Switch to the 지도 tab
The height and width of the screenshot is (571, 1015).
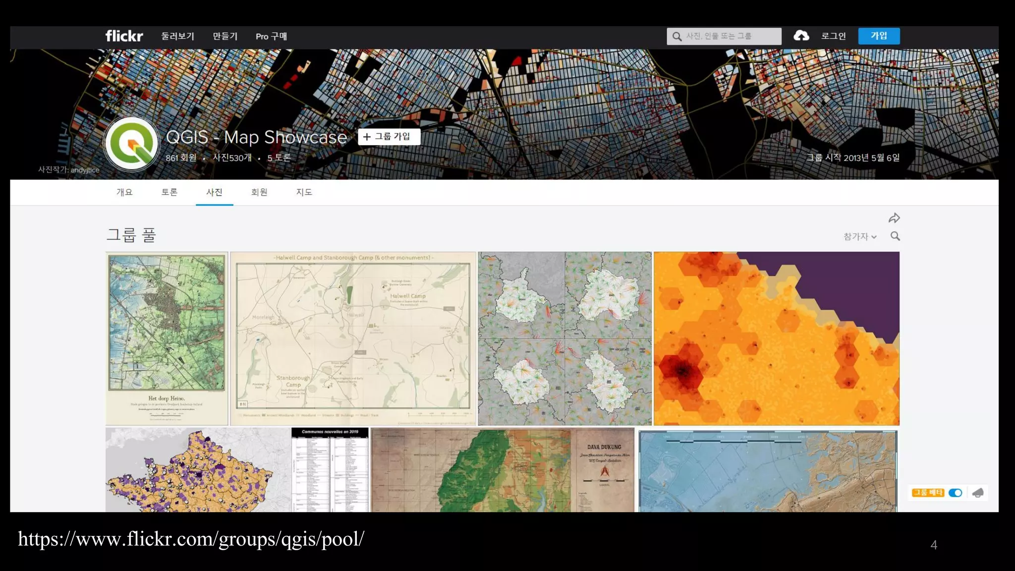304,192
